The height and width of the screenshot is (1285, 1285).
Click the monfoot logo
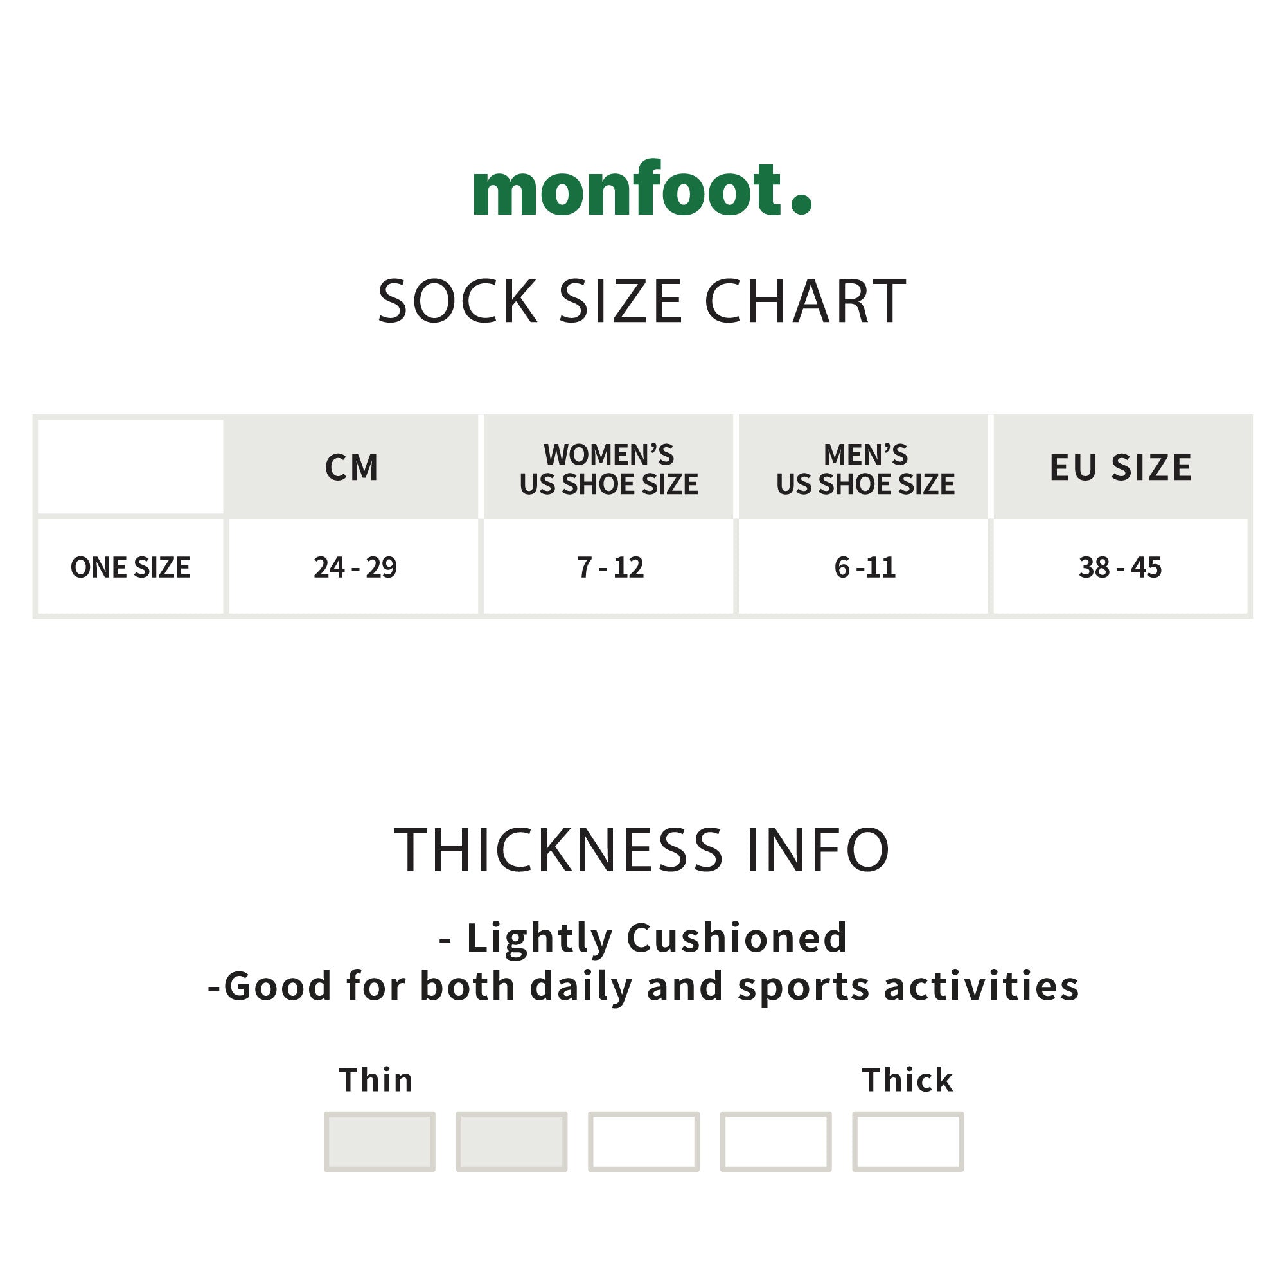tap(641, 190)
